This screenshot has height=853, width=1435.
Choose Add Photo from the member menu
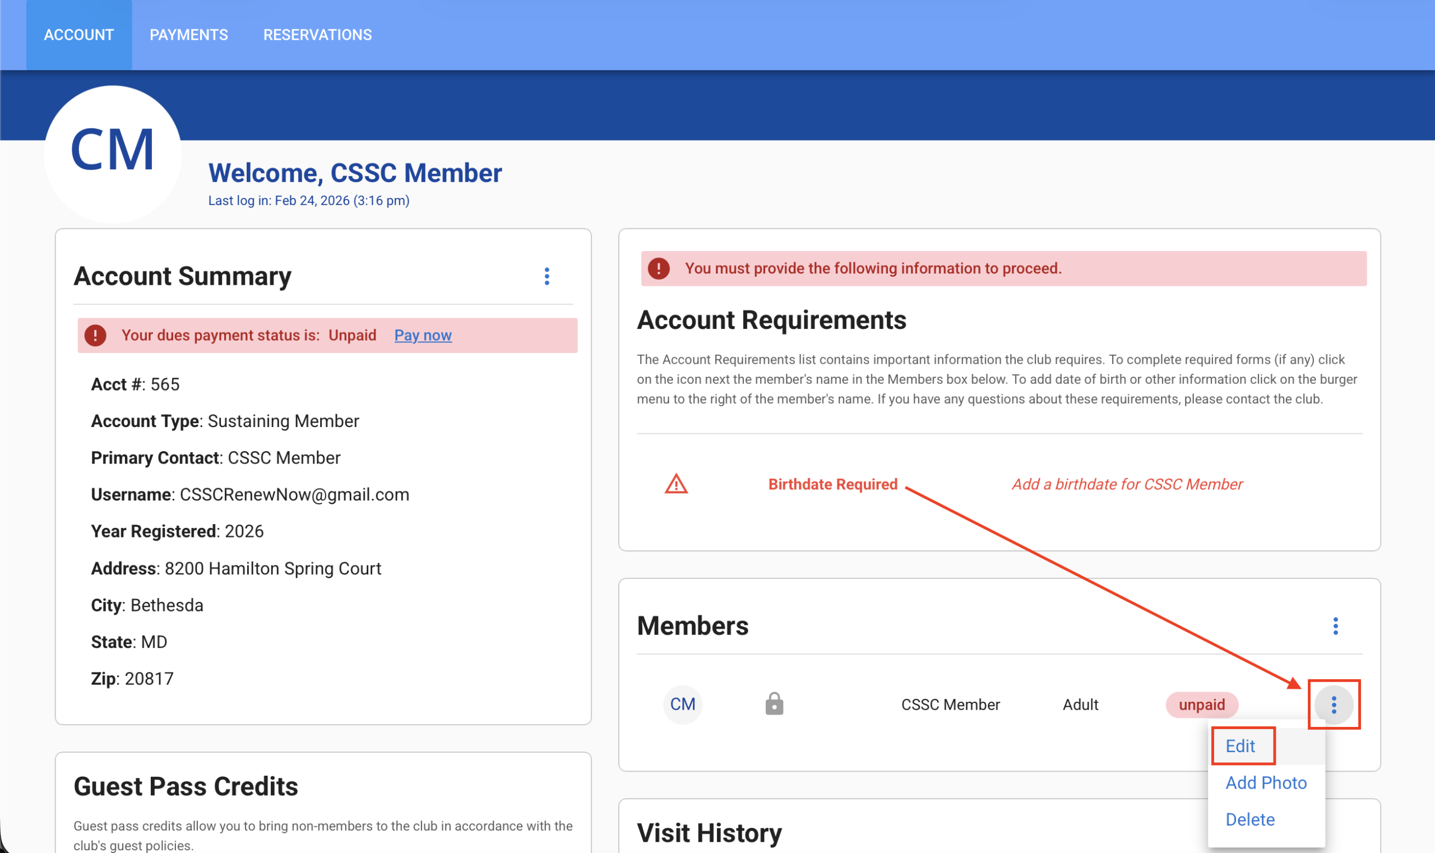click(x=1266, y=783)
